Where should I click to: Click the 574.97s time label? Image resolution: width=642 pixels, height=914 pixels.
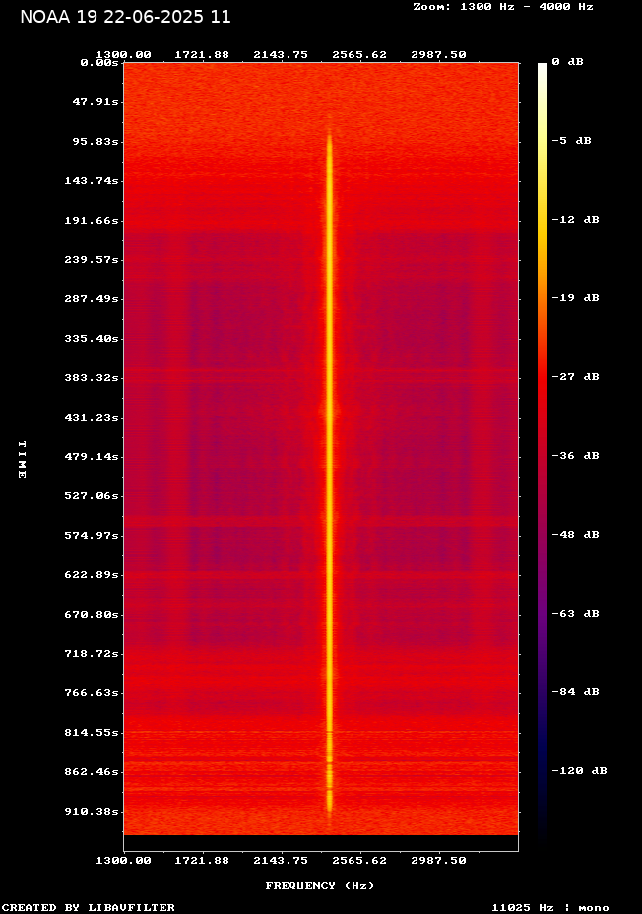[92, 535]
